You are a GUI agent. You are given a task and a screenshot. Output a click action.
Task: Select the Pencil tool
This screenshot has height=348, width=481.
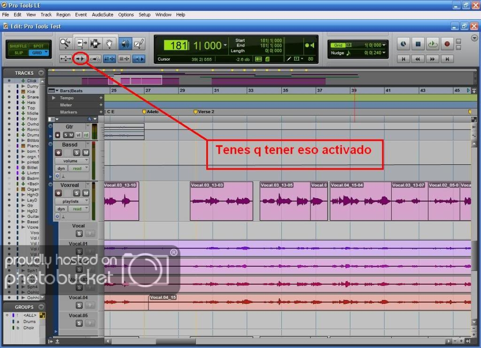tap(139, 44)
